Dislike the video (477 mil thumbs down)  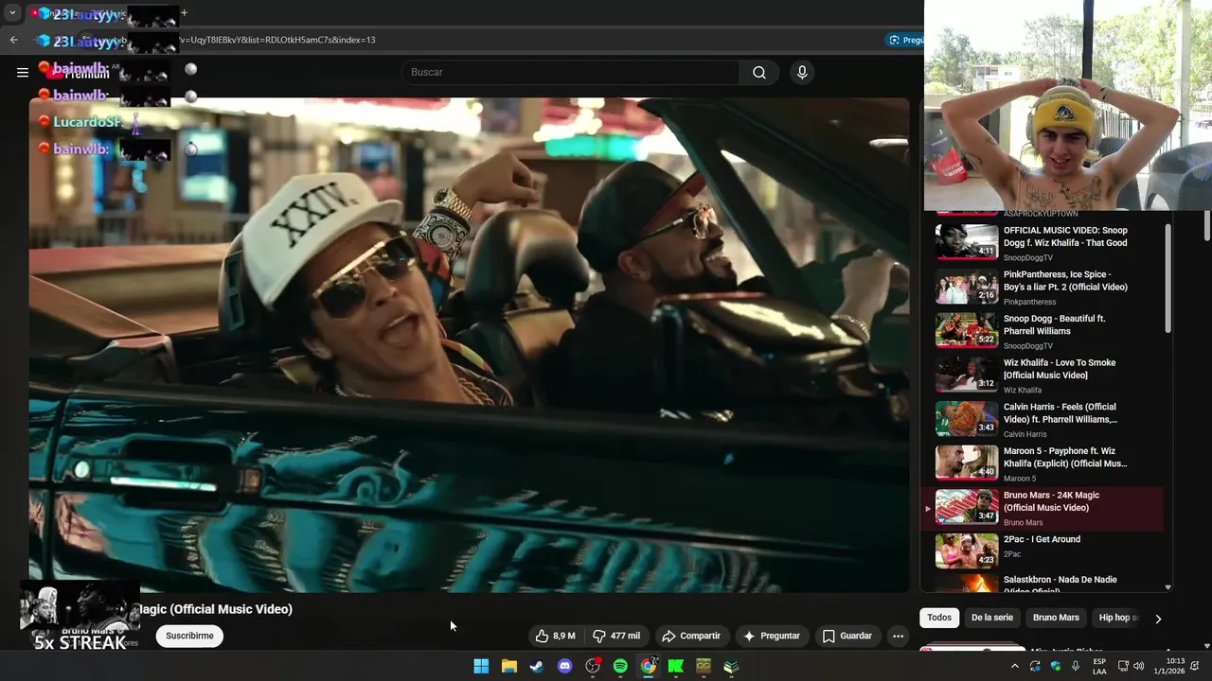(616, 636)
